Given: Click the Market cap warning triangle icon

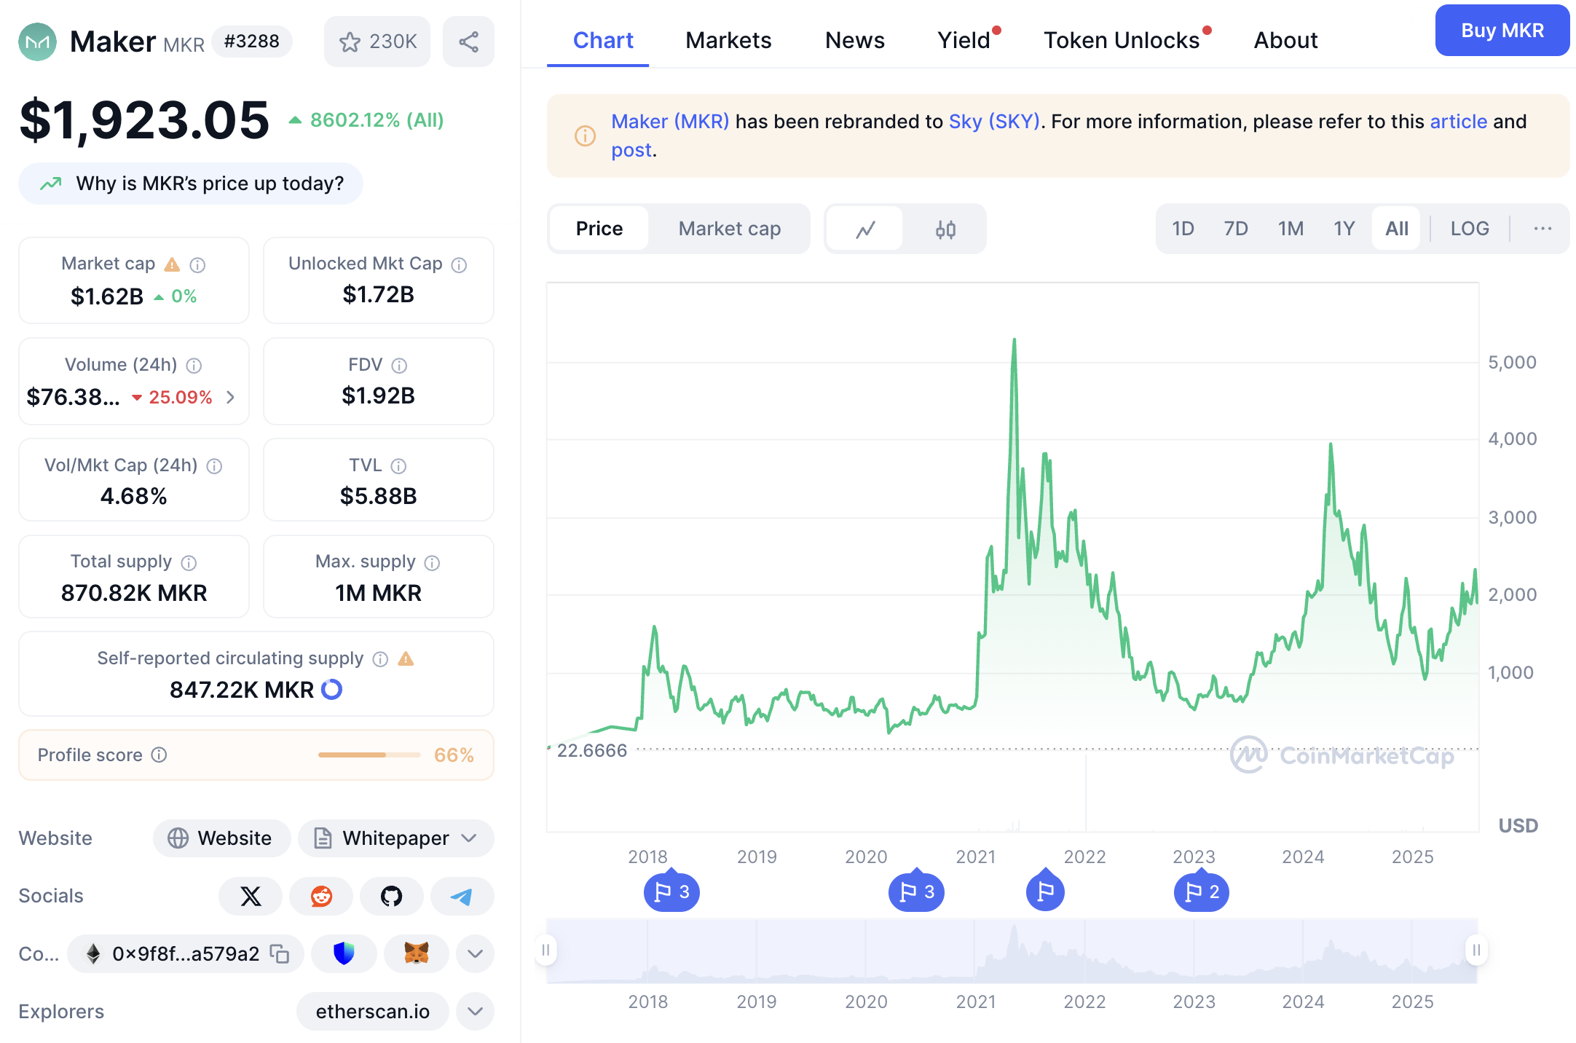Looking at the screenshot, I should pos(172,264).
